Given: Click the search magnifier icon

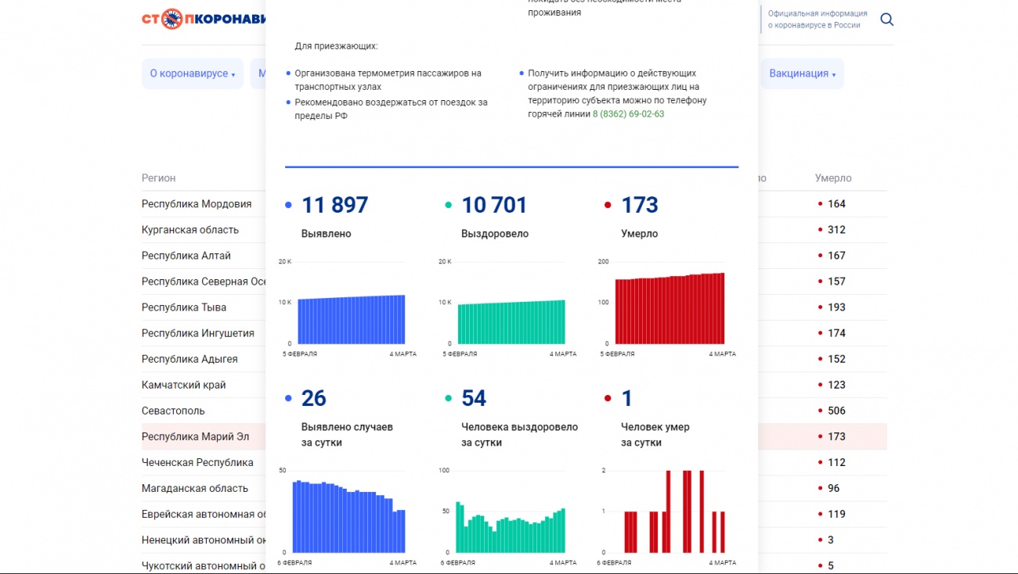Looking at the screenshot, I should [886, 19].
